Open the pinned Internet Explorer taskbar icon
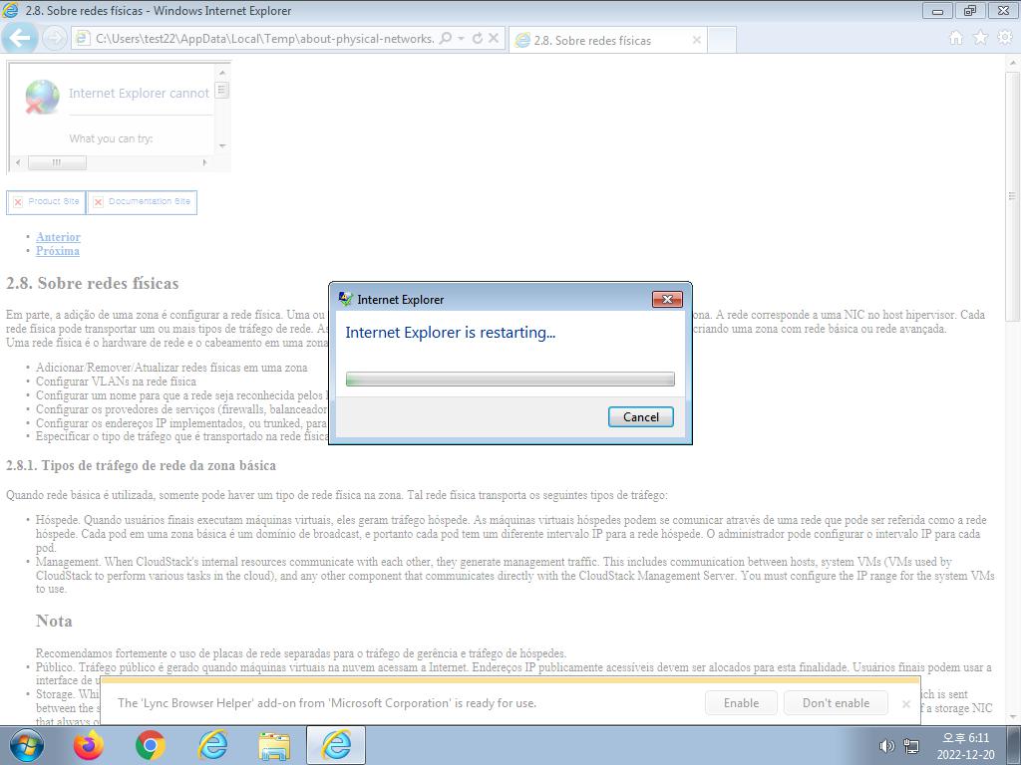 coord(212,745)
